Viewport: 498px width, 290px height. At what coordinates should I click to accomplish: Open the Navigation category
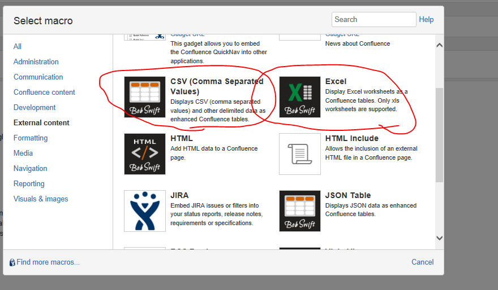point(30,169)
